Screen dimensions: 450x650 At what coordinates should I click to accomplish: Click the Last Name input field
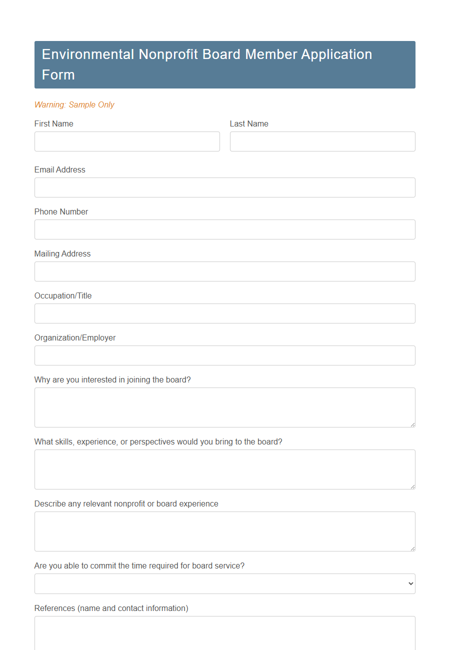pos(322,141)
